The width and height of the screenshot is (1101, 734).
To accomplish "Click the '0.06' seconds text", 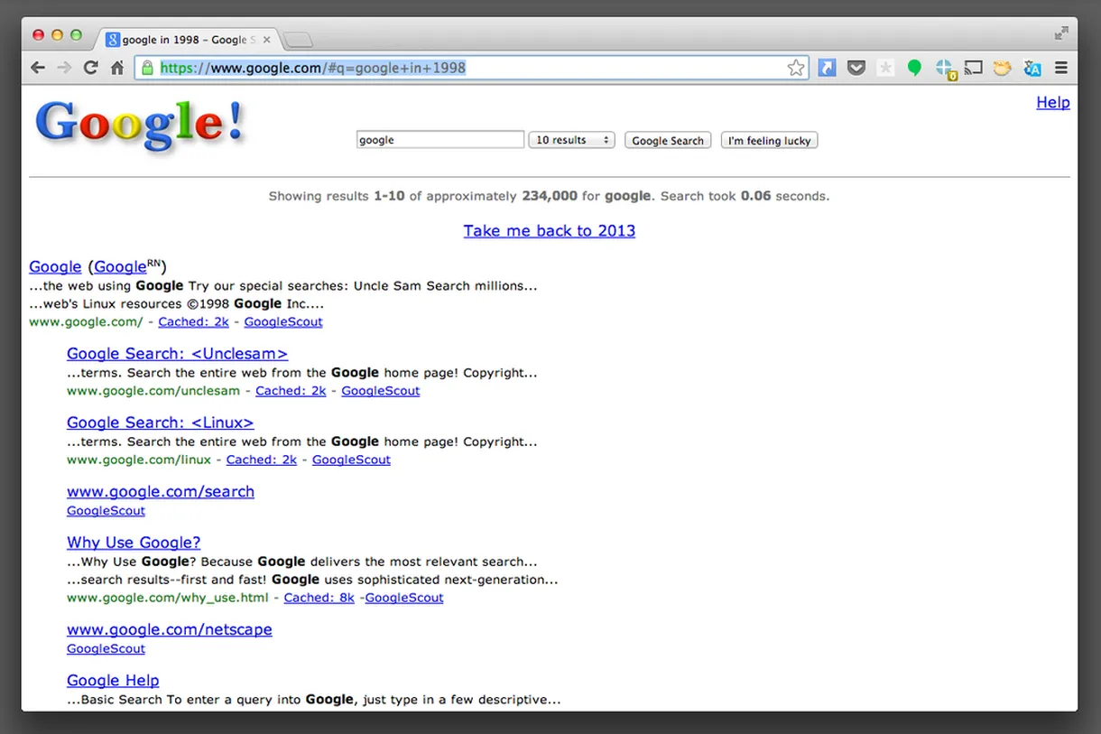I will point(756,196).
